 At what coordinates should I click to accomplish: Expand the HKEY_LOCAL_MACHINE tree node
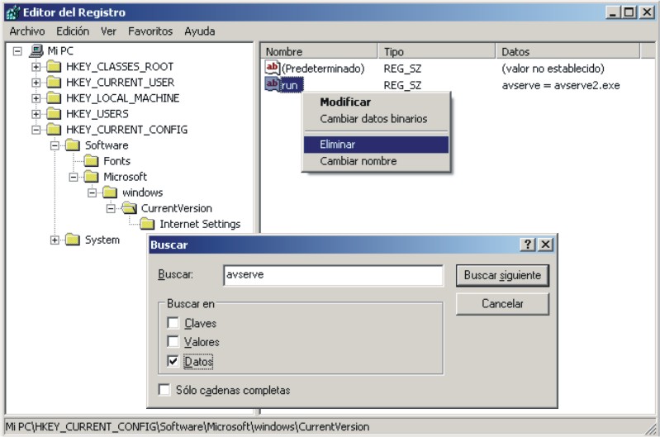(x=36, y=98)
